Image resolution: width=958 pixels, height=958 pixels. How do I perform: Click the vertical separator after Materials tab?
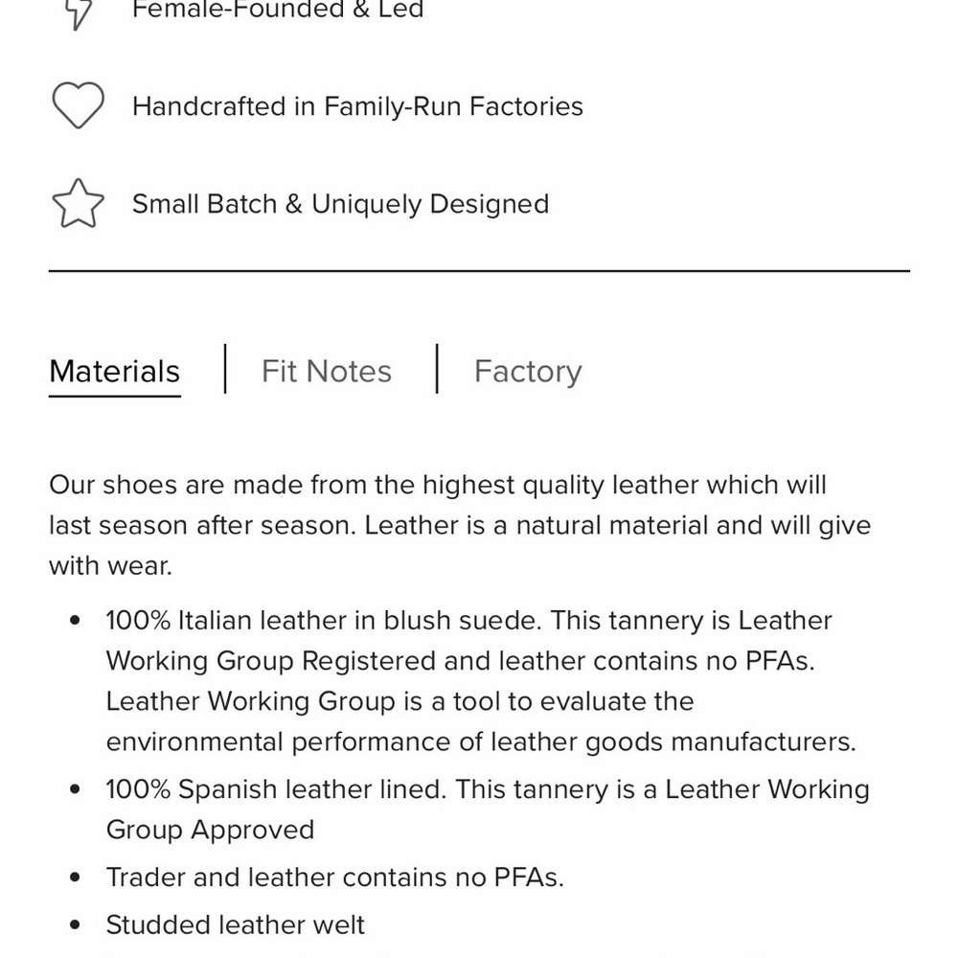(225, 369)
